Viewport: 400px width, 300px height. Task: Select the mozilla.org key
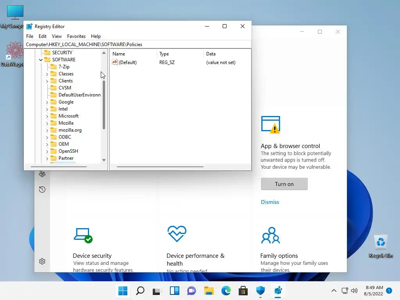click(x=70, y=130)
